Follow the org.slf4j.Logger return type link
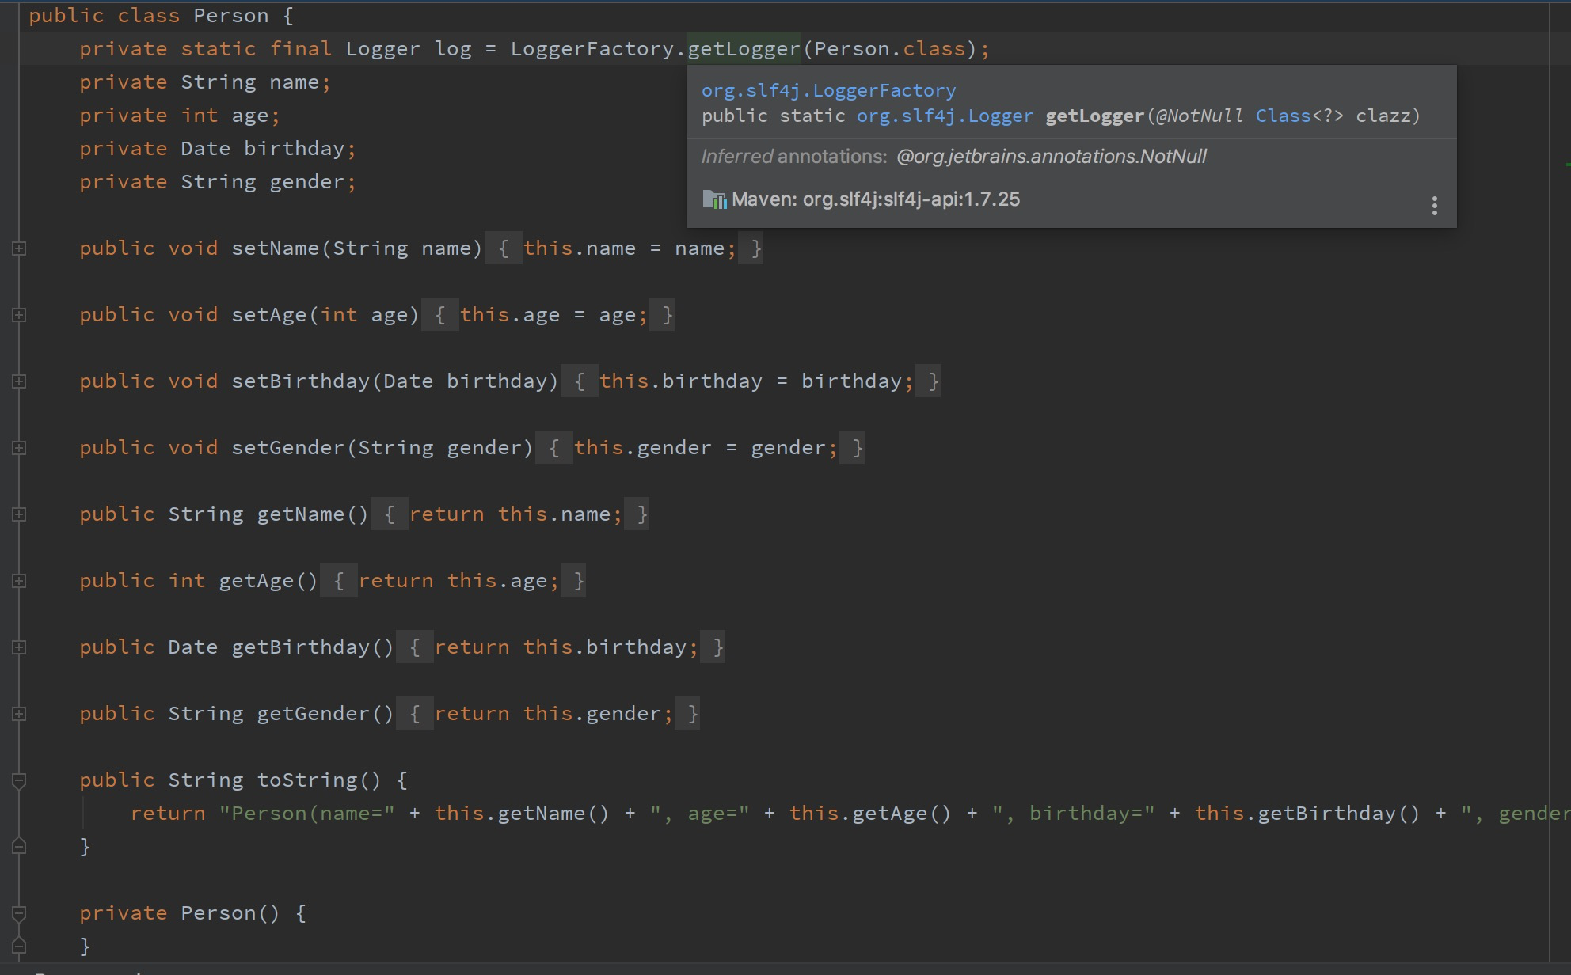Screen dimensions: 1571x975 (x=944, y=116)
